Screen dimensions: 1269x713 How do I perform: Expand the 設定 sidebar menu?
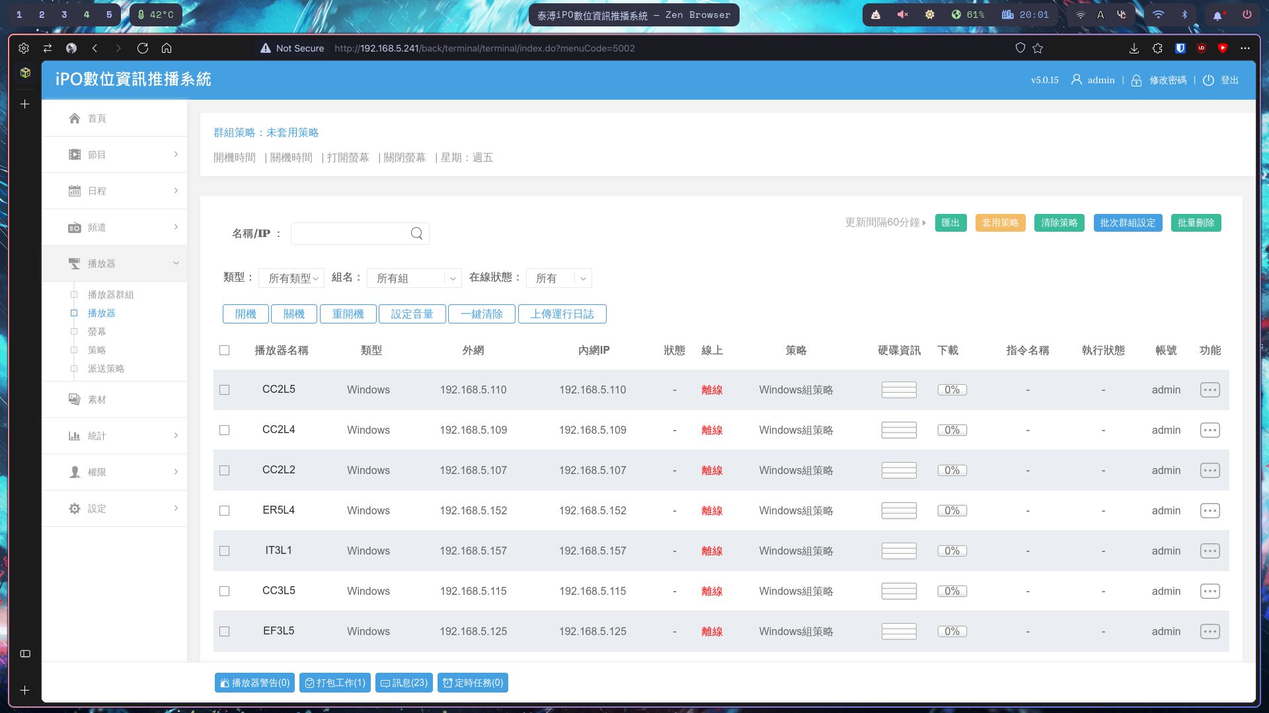(114, 508)
